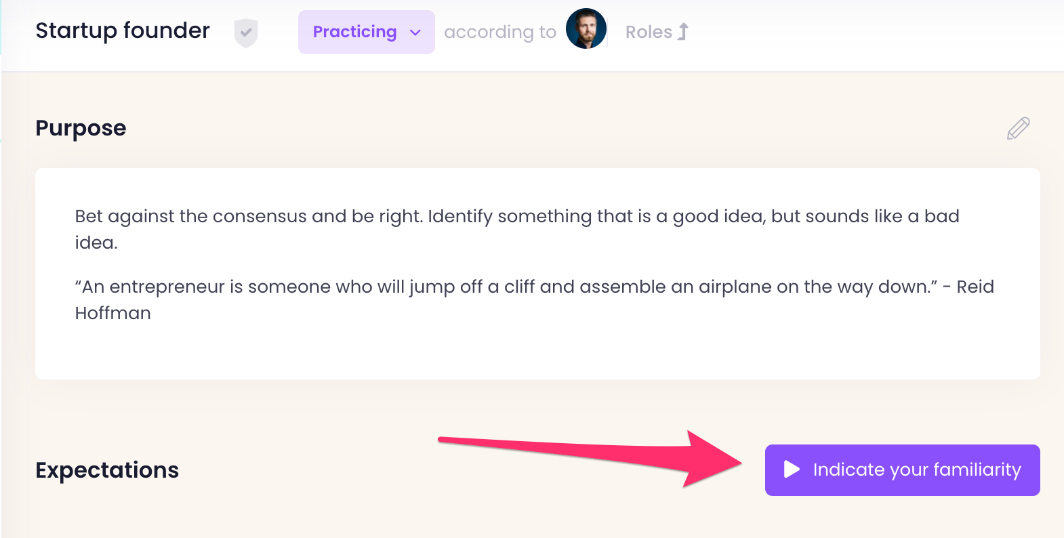The width and height of the screenshot is (1064, 538).
Task: Follow the Roles link in the header
Action: 649,32
